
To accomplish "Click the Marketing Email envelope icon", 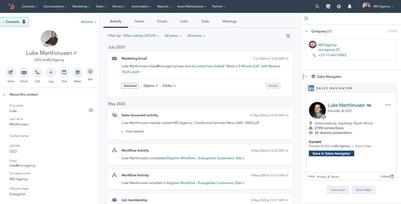I will point(114,59).
